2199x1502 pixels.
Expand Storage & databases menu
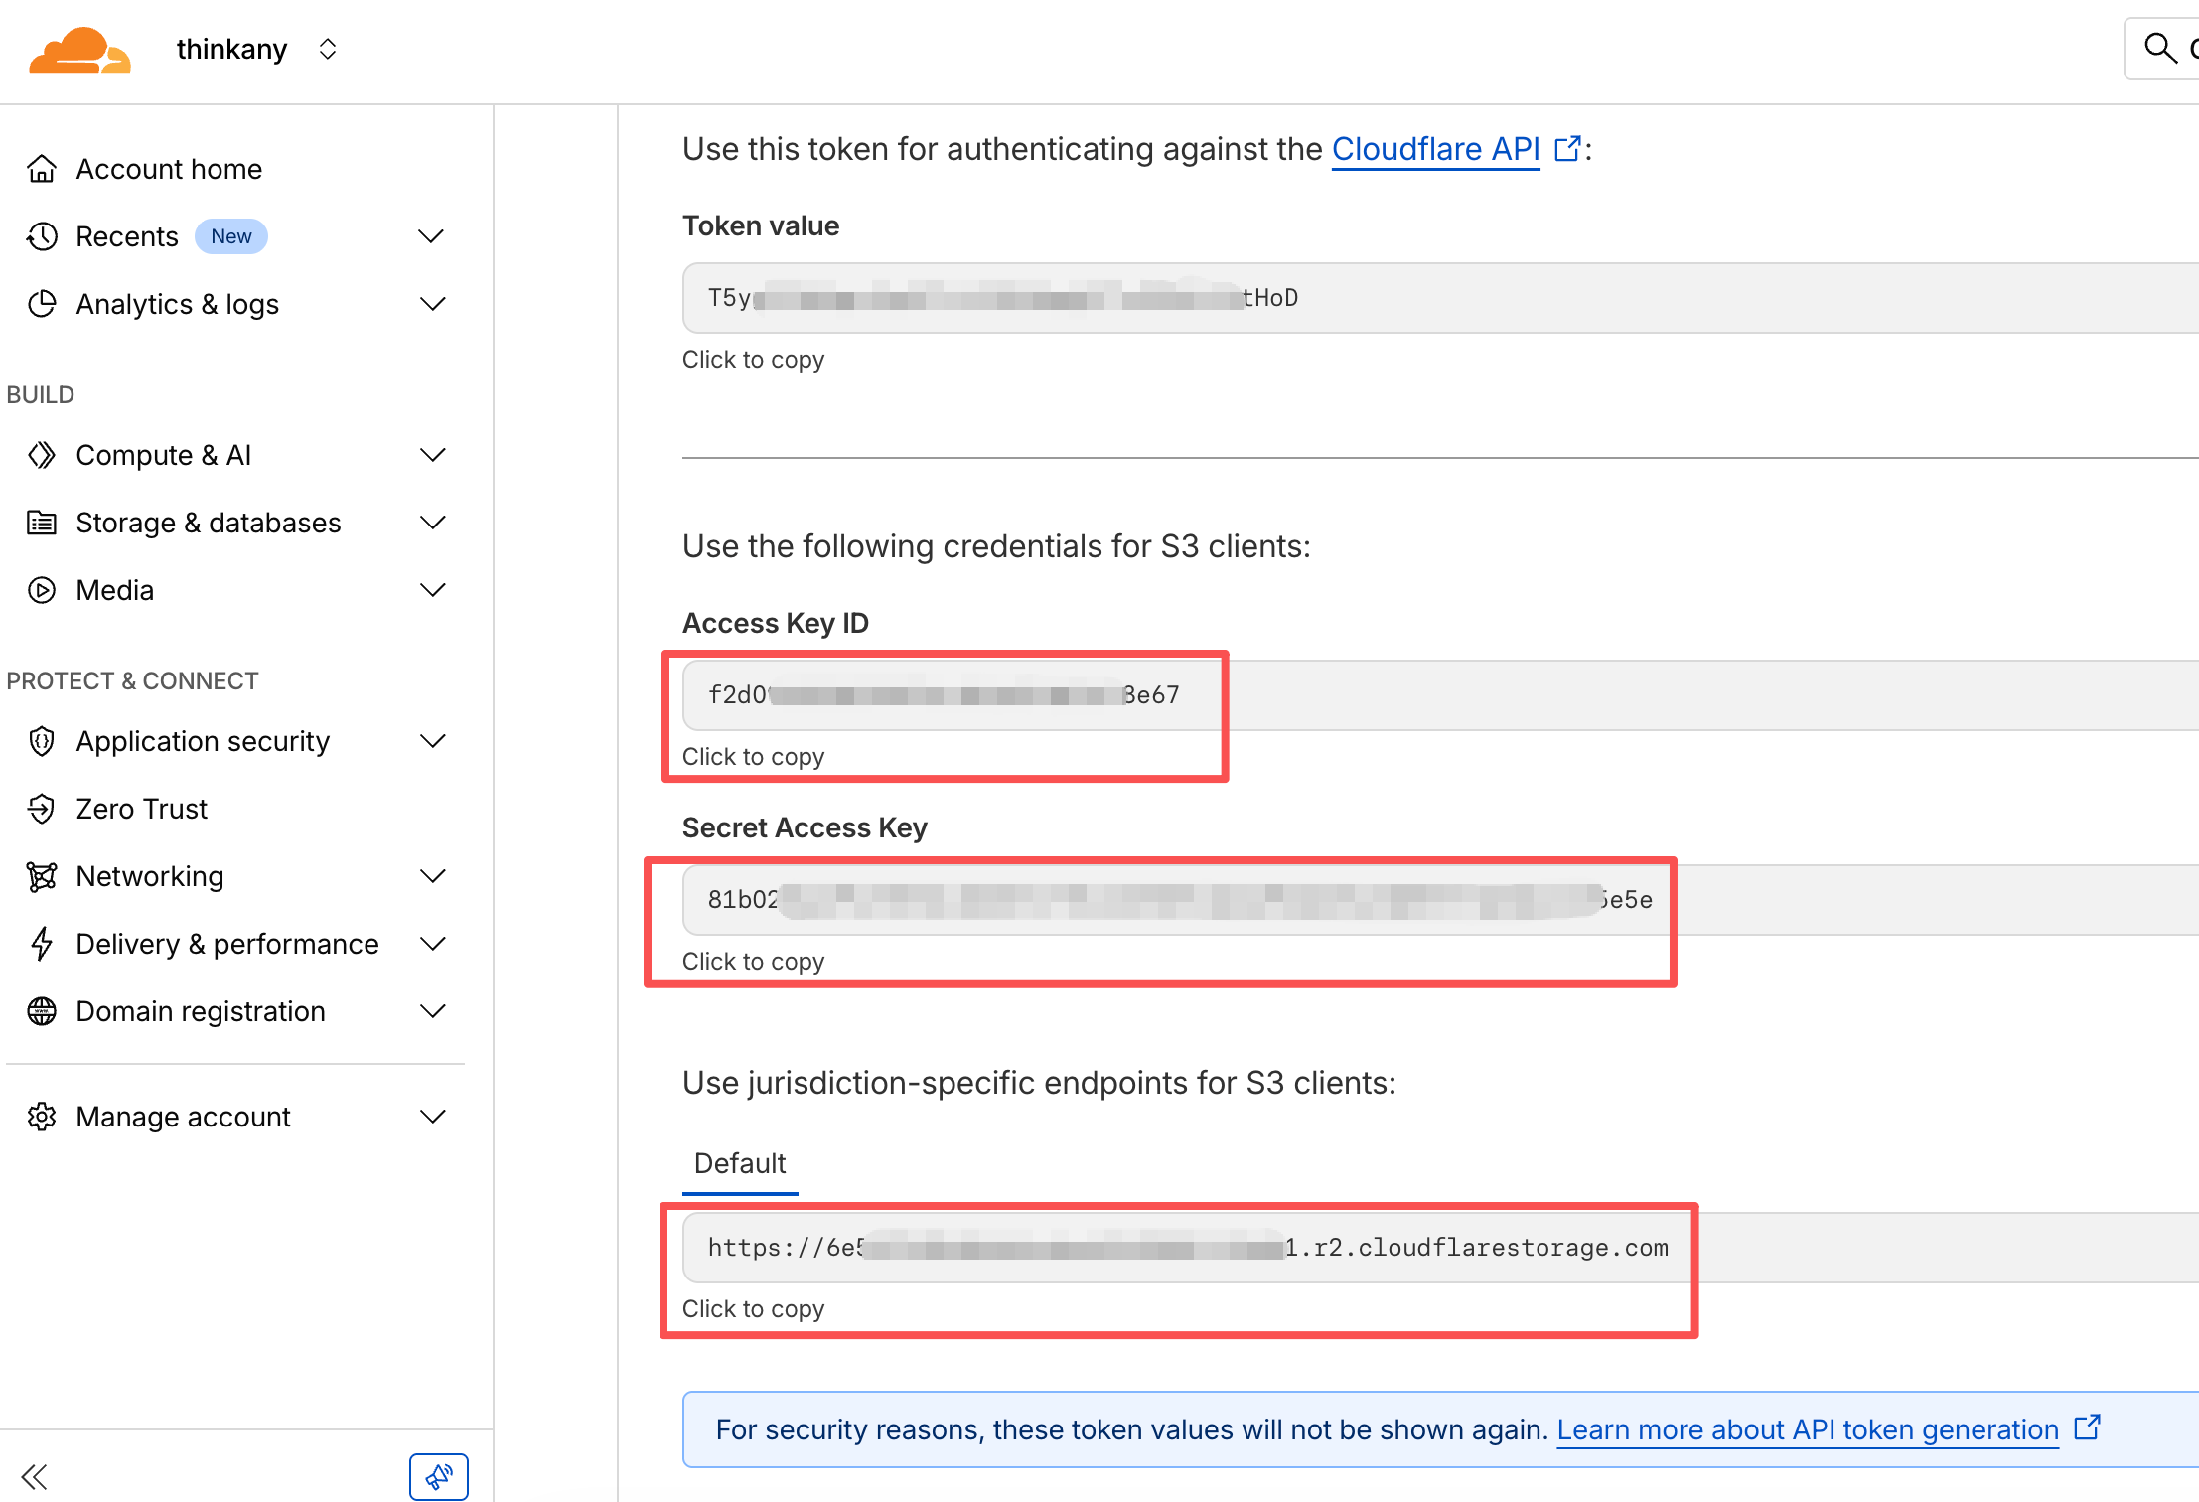click(x=432, y=523)
